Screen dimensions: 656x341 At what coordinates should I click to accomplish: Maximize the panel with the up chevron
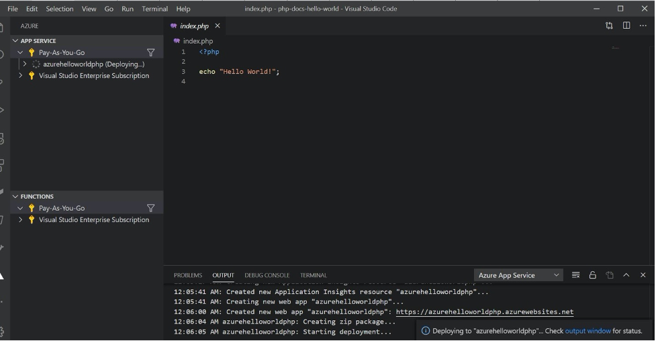coord(626,275)
